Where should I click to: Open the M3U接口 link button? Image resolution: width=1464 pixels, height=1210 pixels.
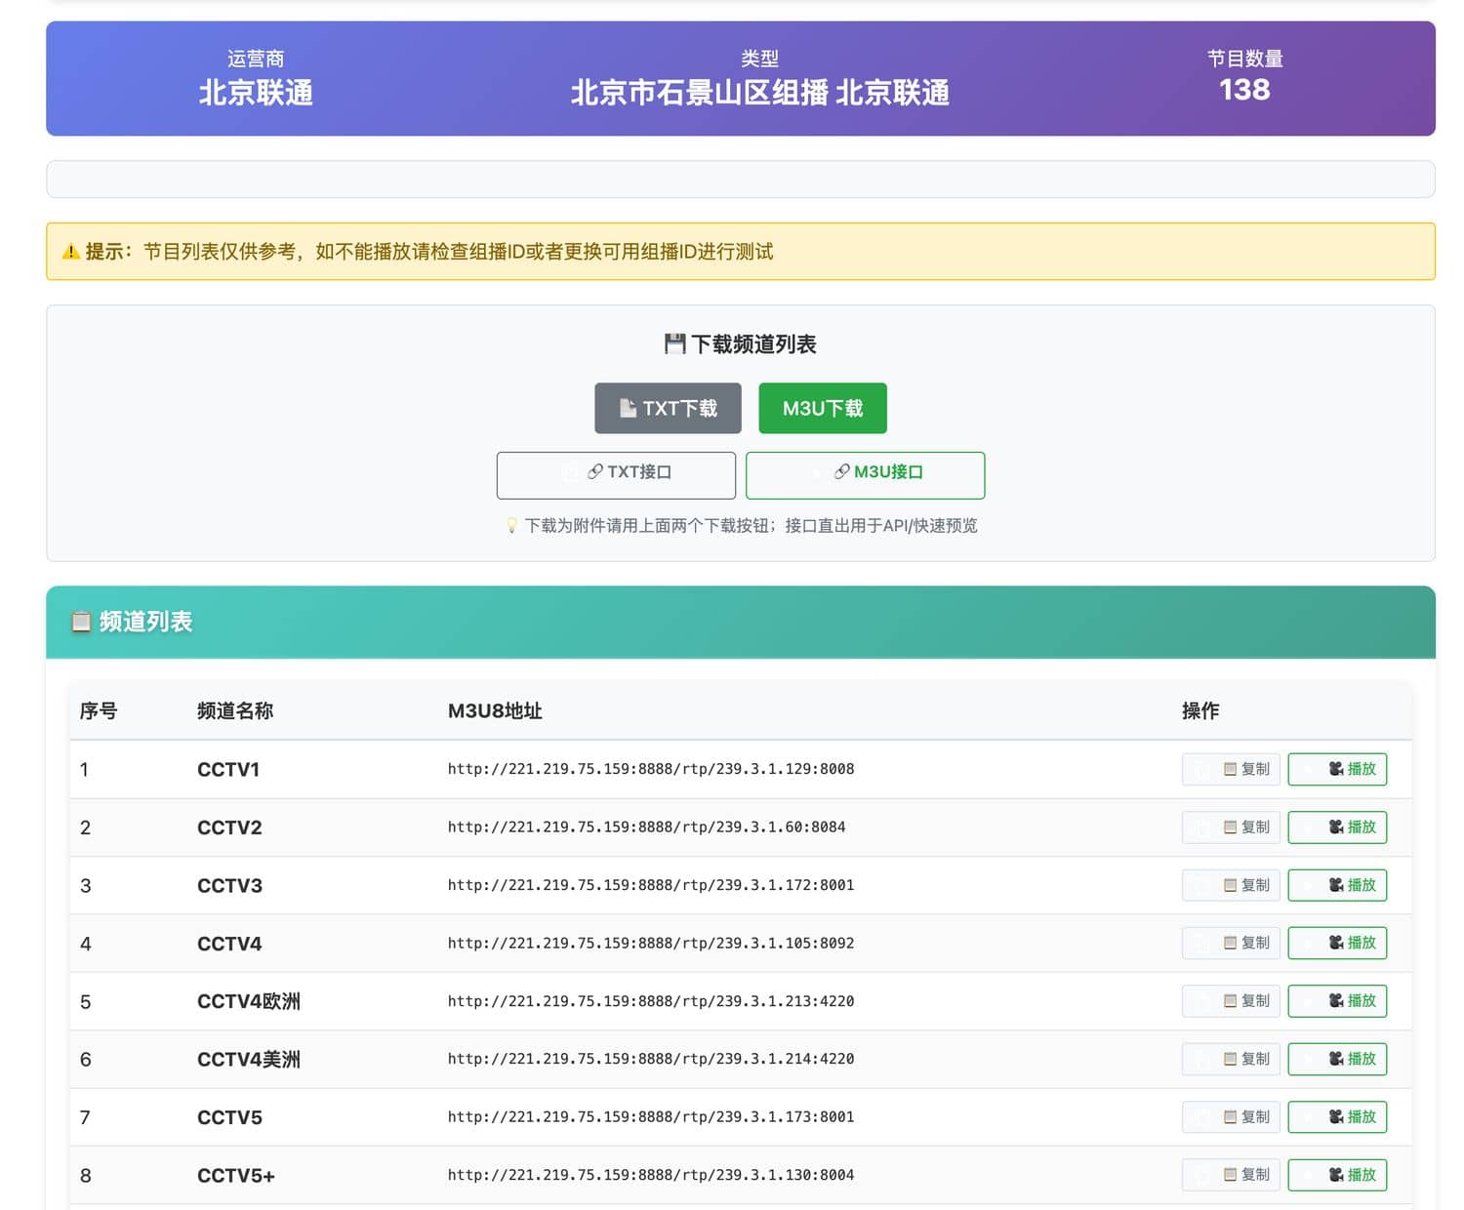coord(865,474)
